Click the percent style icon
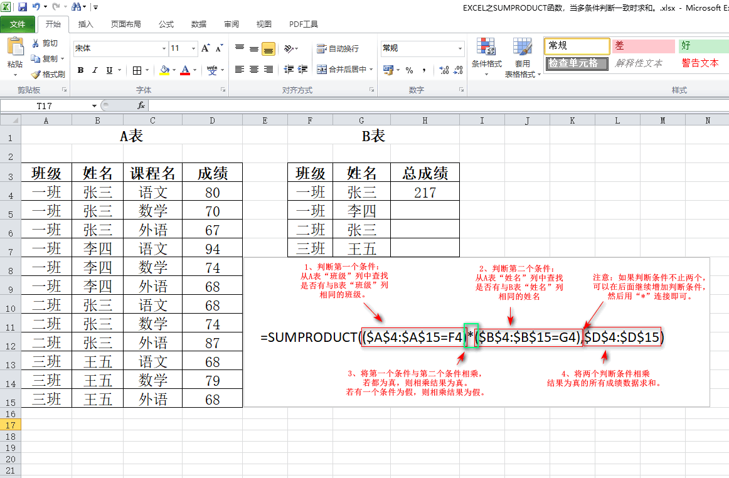Image resolution: width=729 pixels, height=478 pixels. [x=409, y=70]
